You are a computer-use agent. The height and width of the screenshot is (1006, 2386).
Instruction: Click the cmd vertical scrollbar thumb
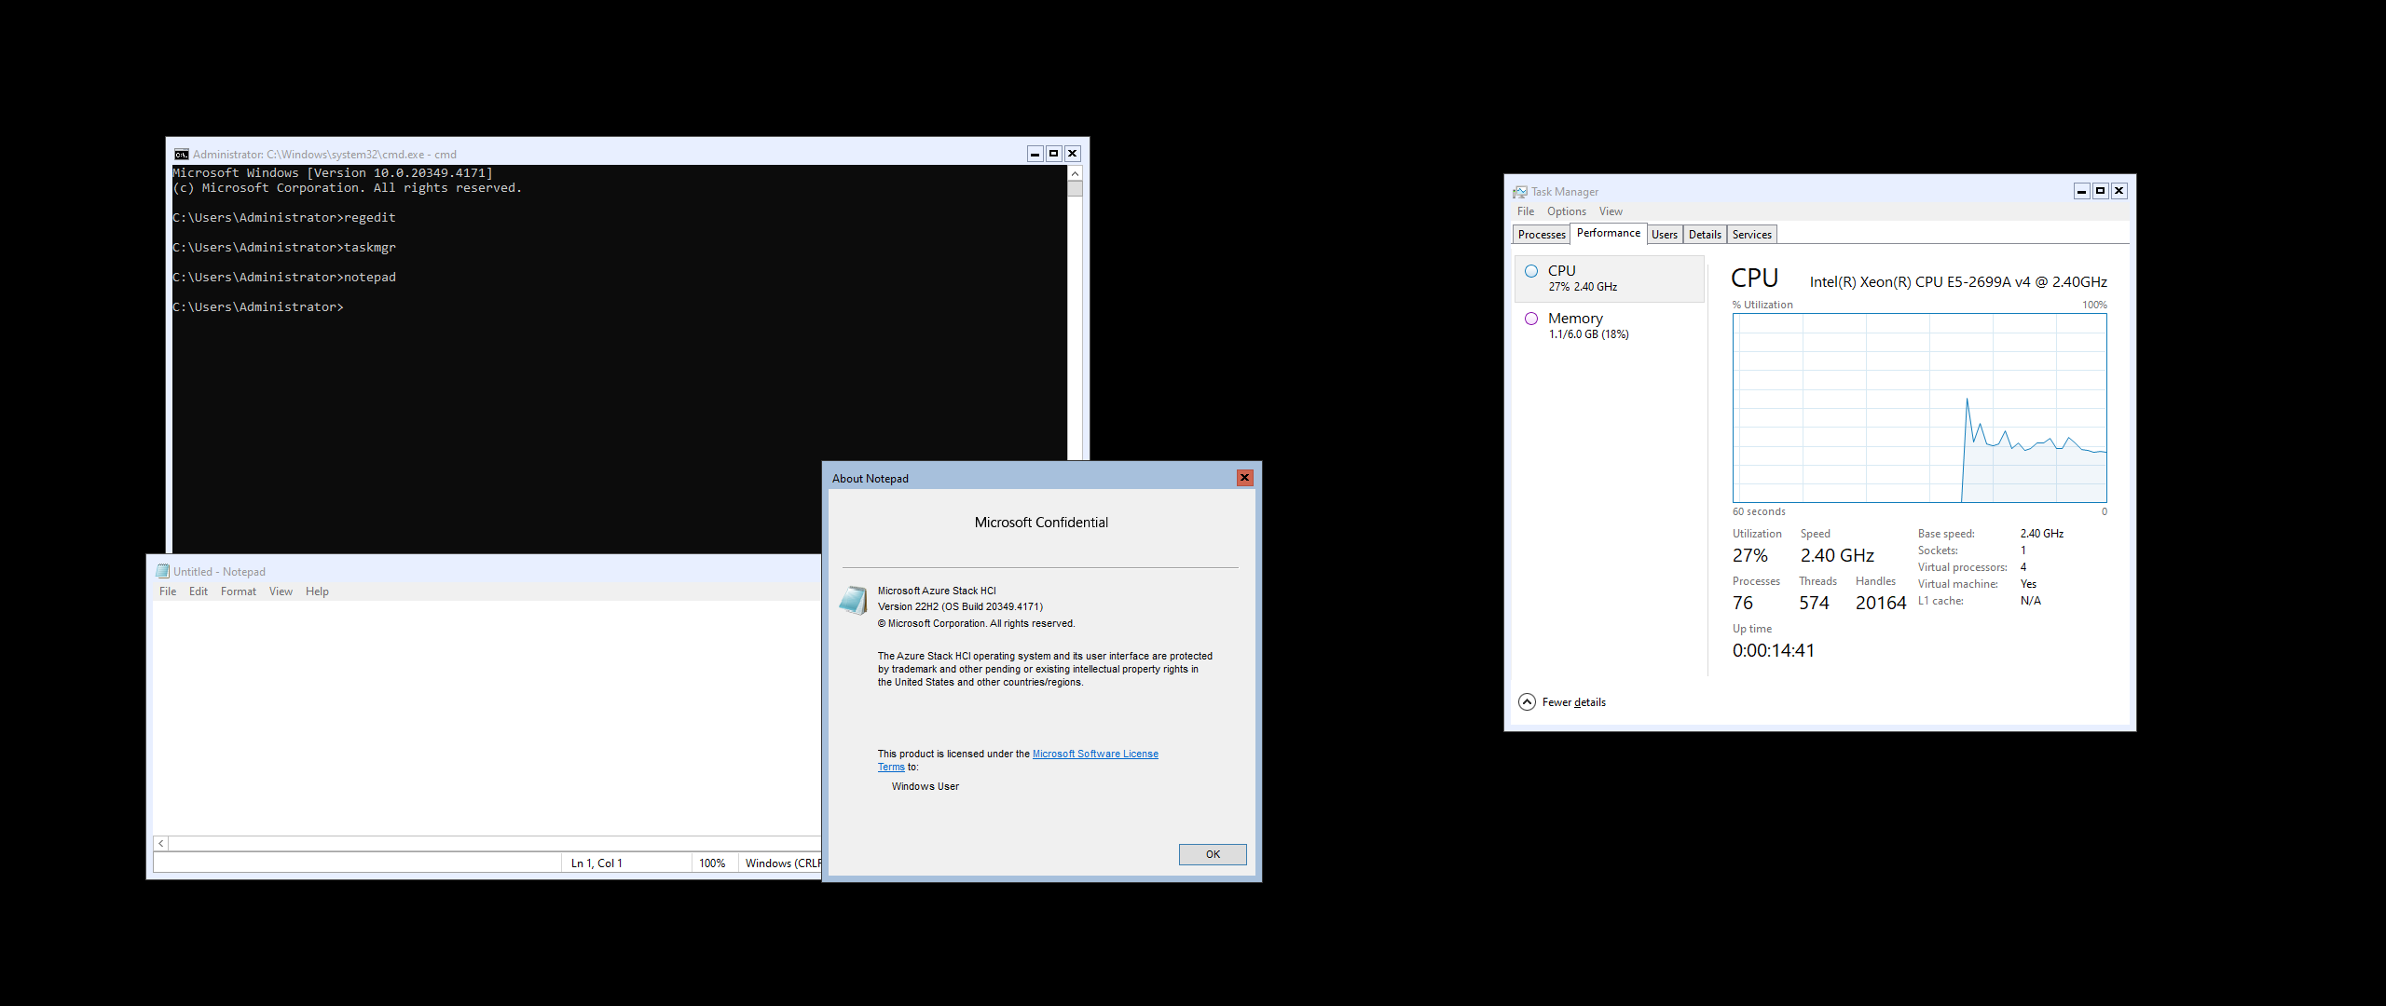click(x=1075, y=189)
